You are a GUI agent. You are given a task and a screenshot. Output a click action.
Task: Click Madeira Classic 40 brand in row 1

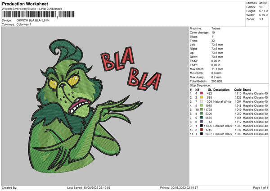pos(255,93)
